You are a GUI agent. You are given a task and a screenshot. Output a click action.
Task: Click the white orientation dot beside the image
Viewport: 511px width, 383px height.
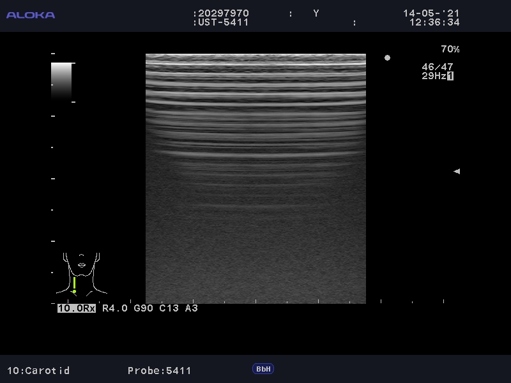387,58
